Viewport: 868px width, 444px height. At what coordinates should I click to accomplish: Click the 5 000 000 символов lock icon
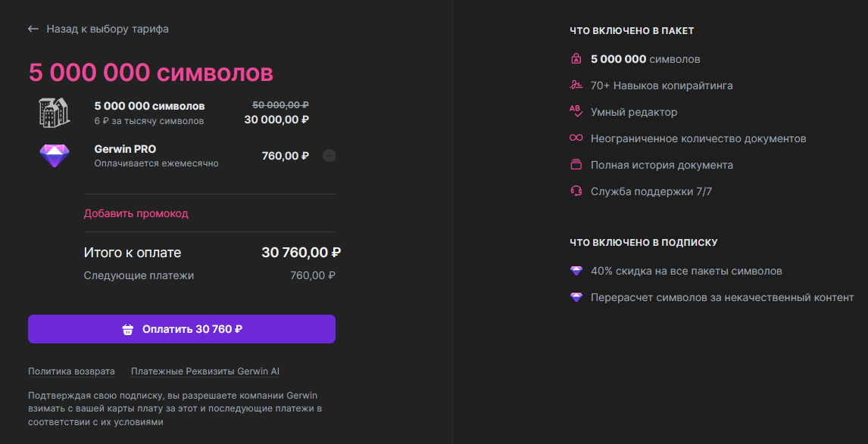576,58
